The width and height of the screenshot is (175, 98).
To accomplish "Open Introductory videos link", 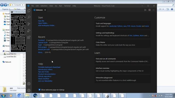I will pos(45,69).
